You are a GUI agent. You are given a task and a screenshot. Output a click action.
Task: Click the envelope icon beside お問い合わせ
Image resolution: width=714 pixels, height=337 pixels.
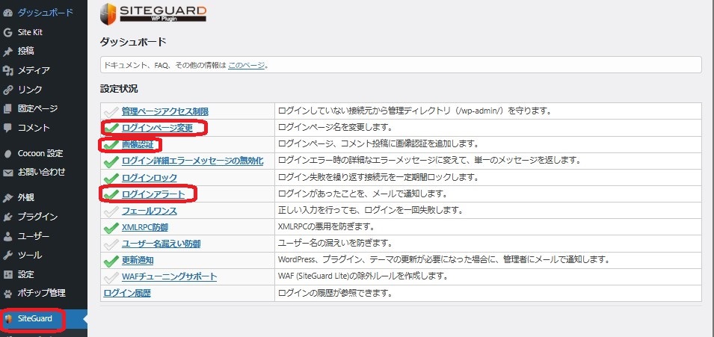[8, 172]
